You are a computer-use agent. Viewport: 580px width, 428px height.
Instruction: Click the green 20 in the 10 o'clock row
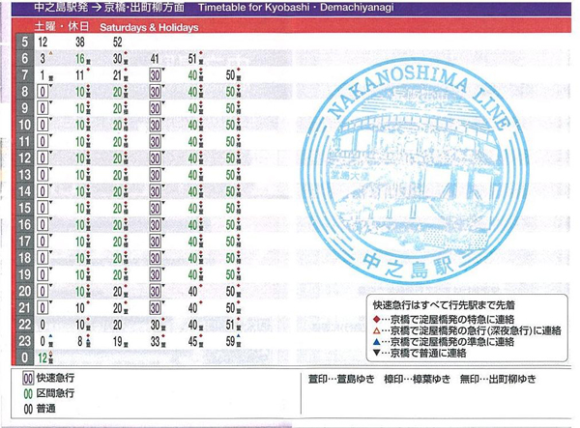tap(118, 125)
